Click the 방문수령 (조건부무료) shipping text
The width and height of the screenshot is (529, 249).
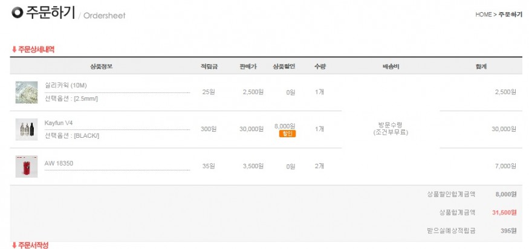[391, 129]
